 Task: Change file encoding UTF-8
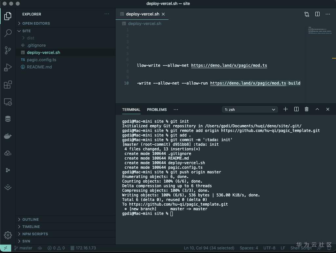(x=269, y=248)
